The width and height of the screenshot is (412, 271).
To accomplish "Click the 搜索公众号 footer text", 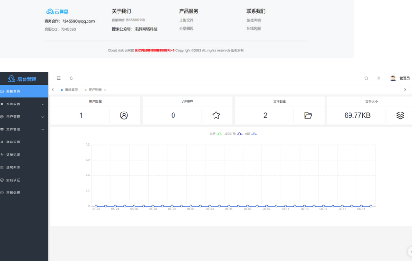I will 135,29.
